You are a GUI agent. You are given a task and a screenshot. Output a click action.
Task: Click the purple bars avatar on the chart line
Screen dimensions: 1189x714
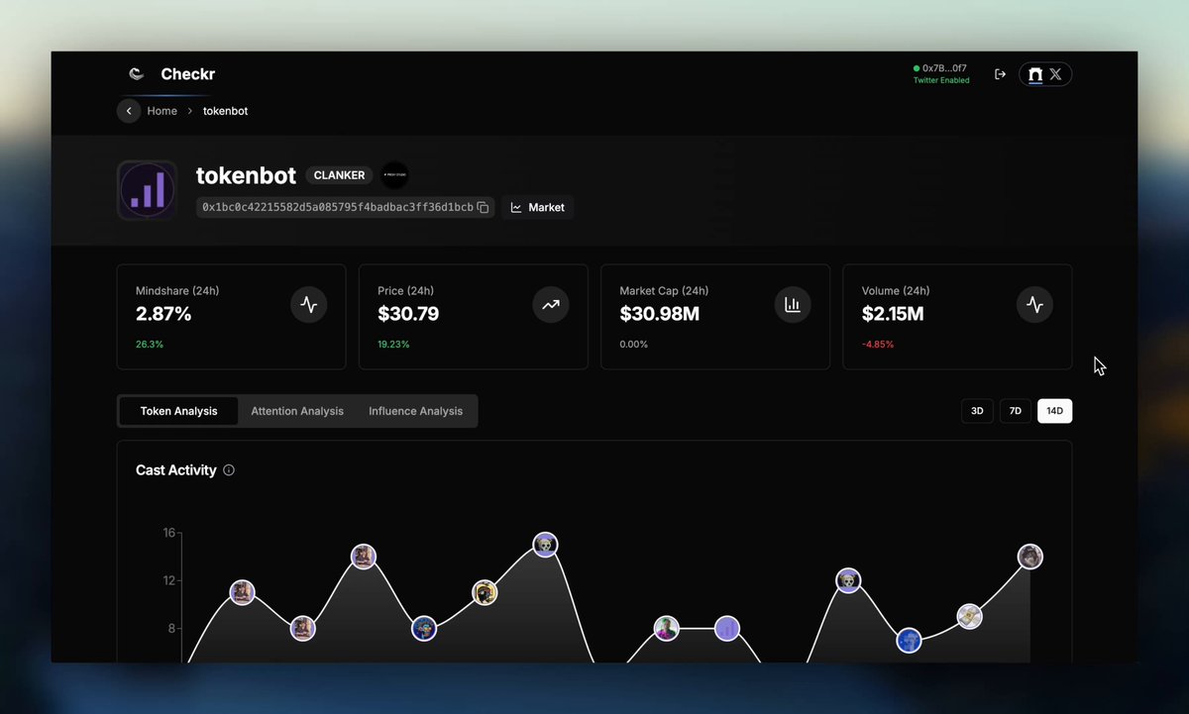tap(727, 628)
